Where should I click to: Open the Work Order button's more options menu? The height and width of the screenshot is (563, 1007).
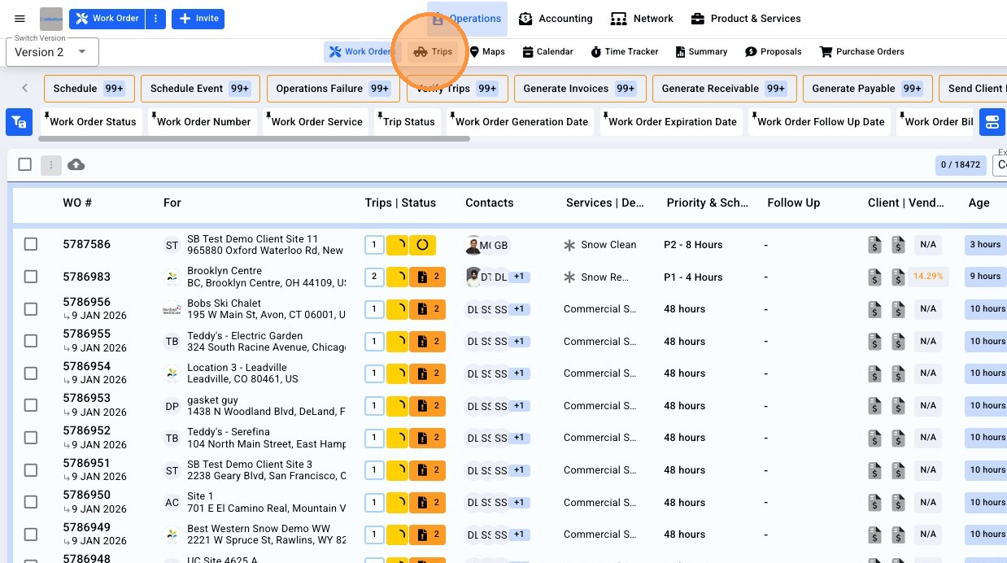(156, 19)
